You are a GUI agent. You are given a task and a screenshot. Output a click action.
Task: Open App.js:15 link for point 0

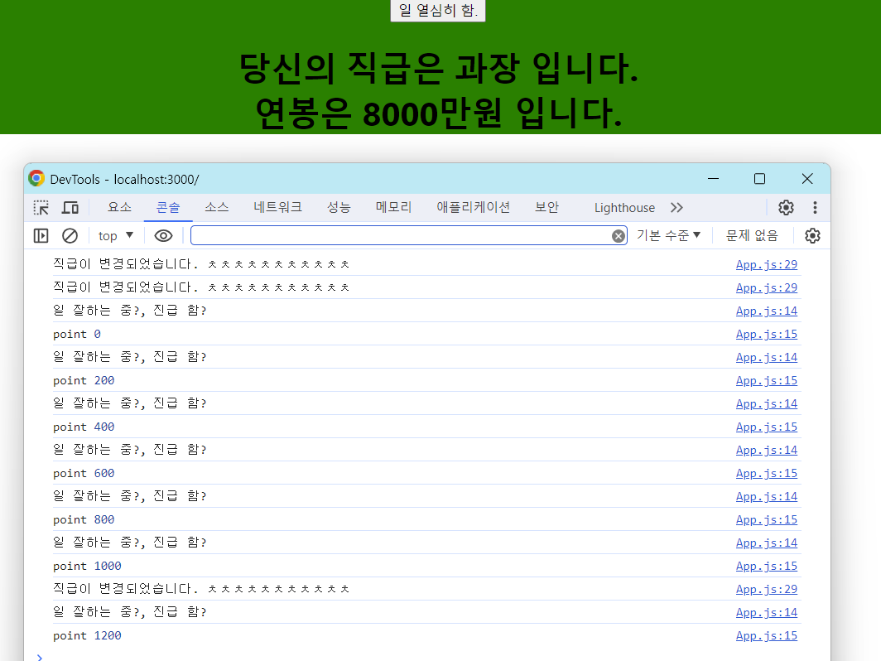767,334
